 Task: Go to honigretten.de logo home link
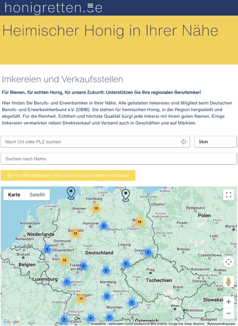coord(53,8)
